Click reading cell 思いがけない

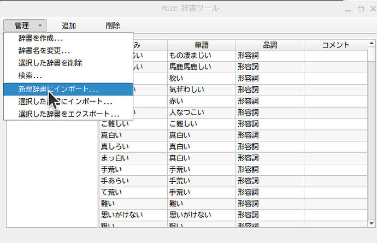[x=133, y=215]
